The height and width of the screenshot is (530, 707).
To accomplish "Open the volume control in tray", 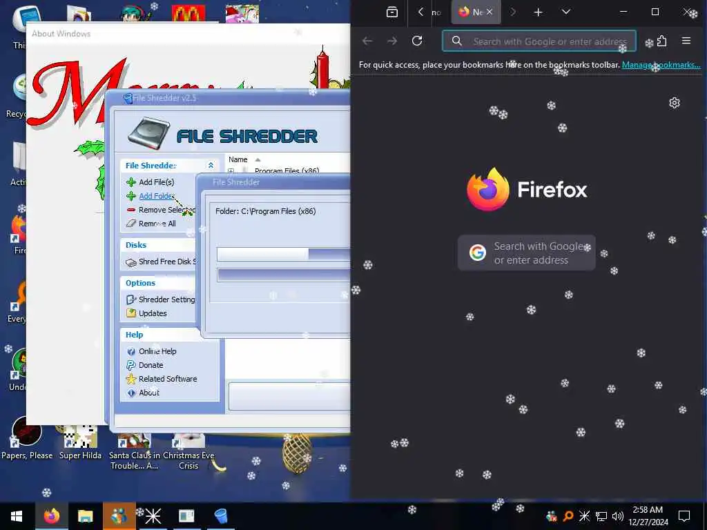I will tap(618, 516).
